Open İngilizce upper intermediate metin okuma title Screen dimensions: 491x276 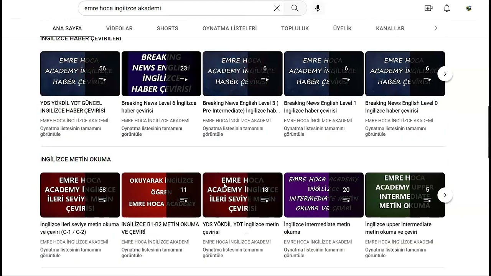pyautogui.click(x=398, y=228)
